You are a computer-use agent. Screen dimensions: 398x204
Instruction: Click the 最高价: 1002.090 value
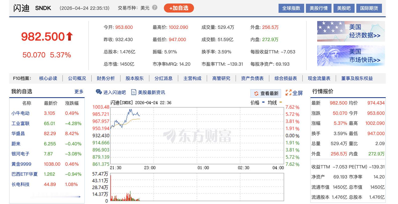click(178, 27)
